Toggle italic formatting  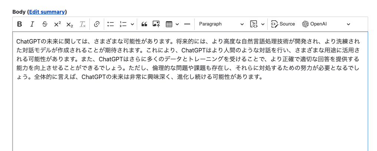pyautogui.click(x=32, y=24)
